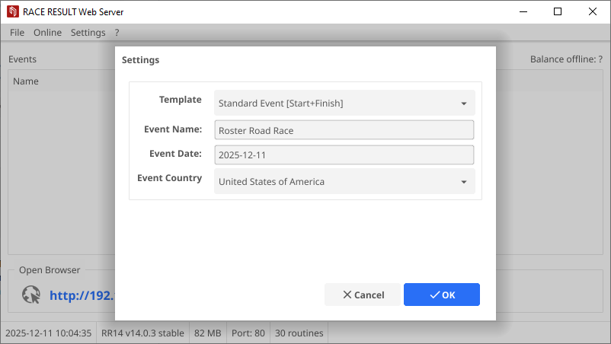The height and width of the screenshot is (344, 611).
Task: Click the Port: 80 status bar entry
Action: (x=248, y=333)
